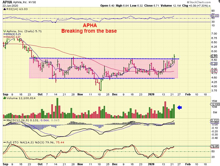The width and height of the screenshot is (220, 166).
Task: Click the Oct label below the price chart
Action: tap(40, 94)
